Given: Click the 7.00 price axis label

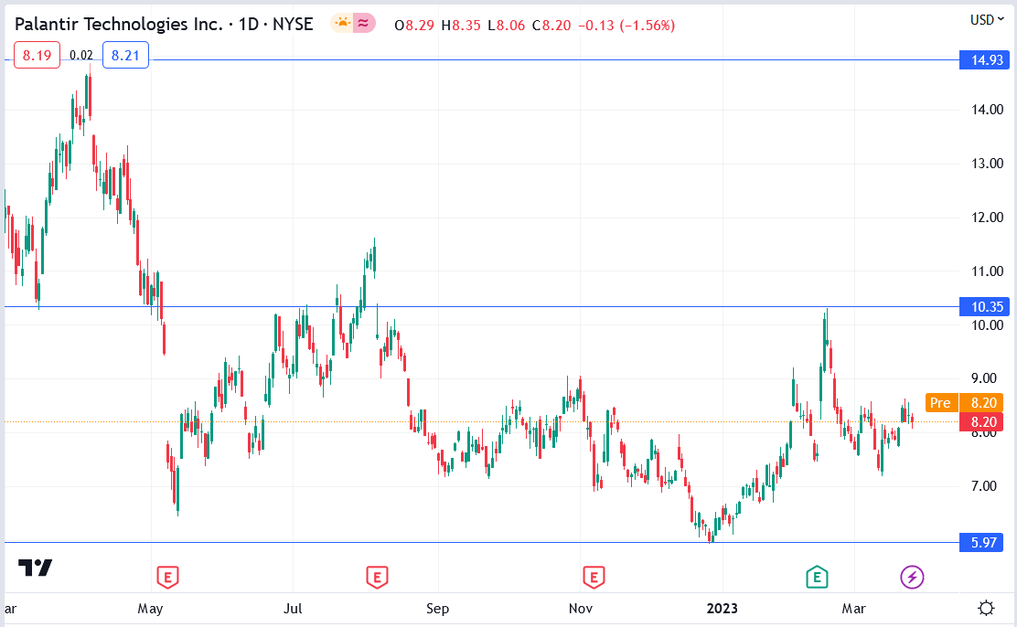Looking at the screenshot, I should [x=984, y=485].
